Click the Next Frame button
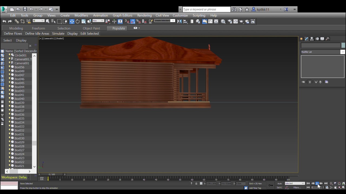Viewport: 346px width, 194px height. 321,183
